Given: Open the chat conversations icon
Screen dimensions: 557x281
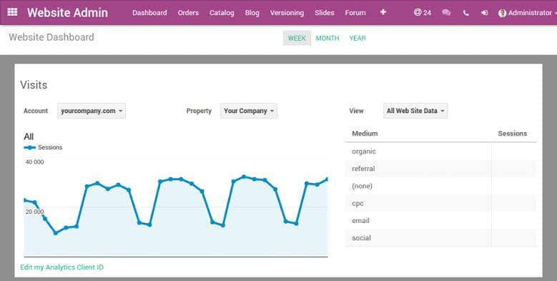Looking at the screenshot, I should [446, 13].
